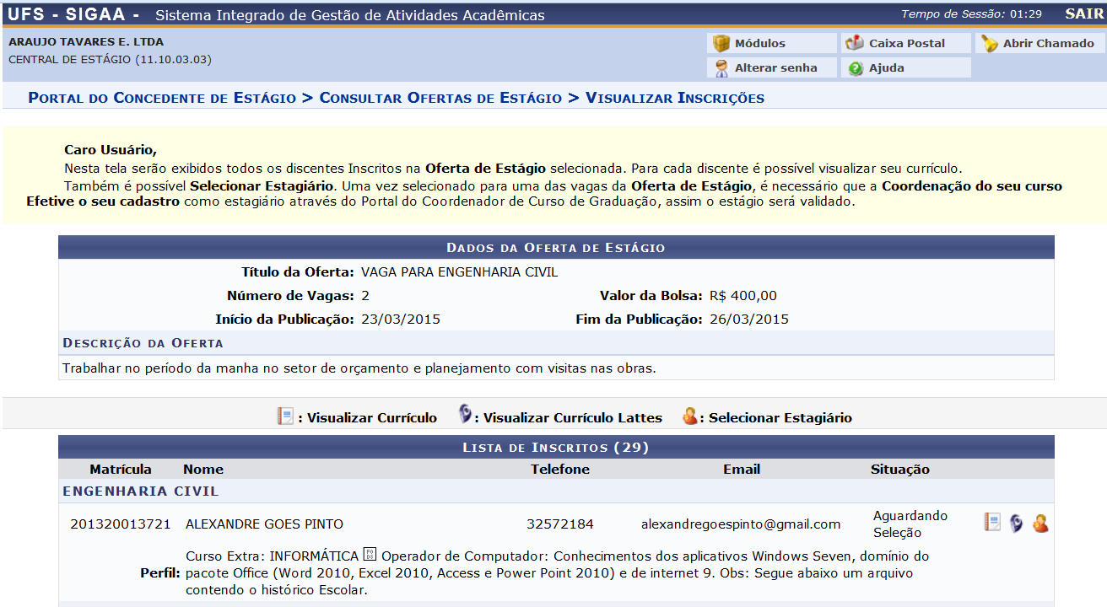Viewport: 1107px width, 607px height.
Task: Click offer title VAGA PARA ENGENHARIA CIVIL
Action: click(459, 272)
